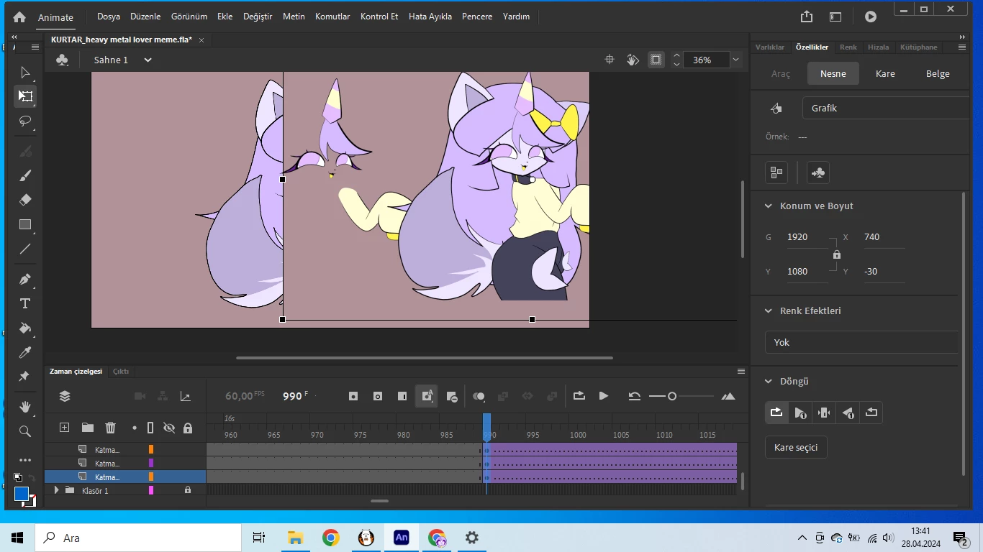The height and width of the screenshot is (552, 983).
Task: Click the new layer plus icon
Action: 64,428
